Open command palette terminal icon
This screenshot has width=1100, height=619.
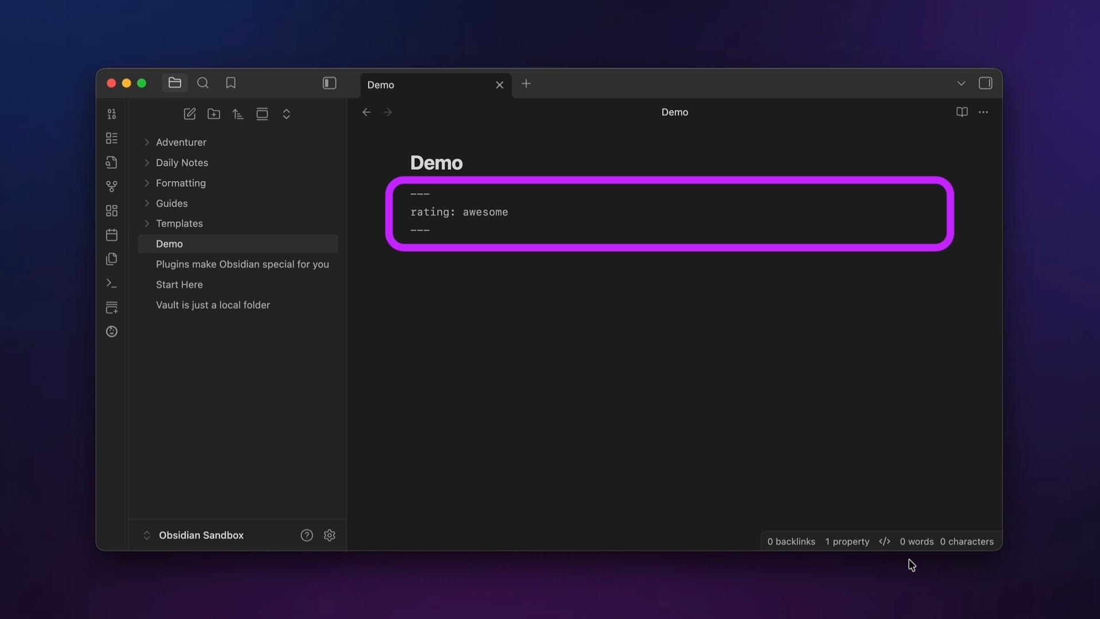pyautogui.click(x=112, y=284)
